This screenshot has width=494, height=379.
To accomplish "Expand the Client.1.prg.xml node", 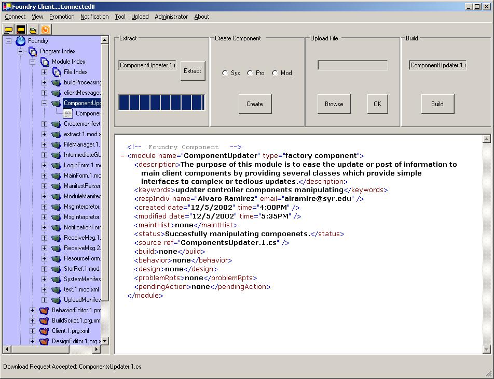I will coord(33,331).
